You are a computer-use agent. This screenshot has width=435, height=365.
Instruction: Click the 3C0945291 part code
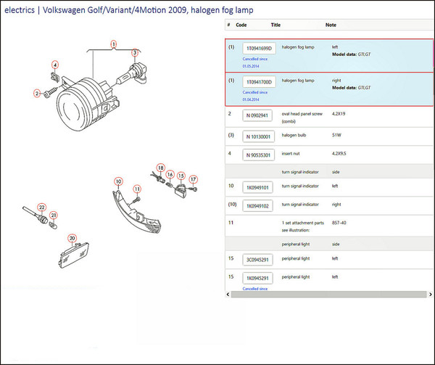pos(257,259)
